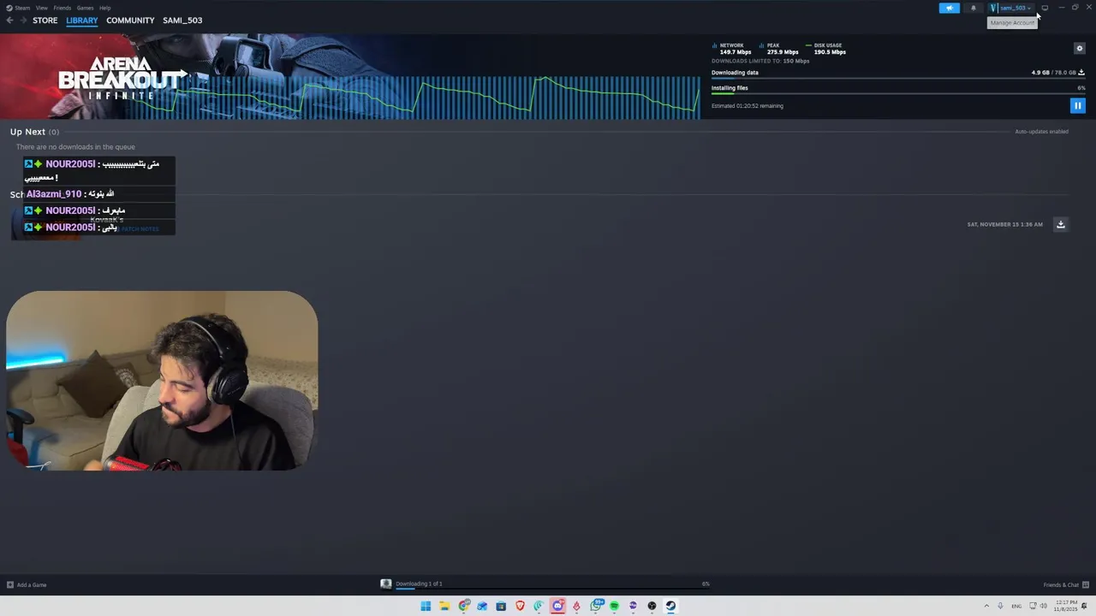Viewport: 1096px width, 616px height.
Task: Open download settings gear icon
Action: (1079, 49)
